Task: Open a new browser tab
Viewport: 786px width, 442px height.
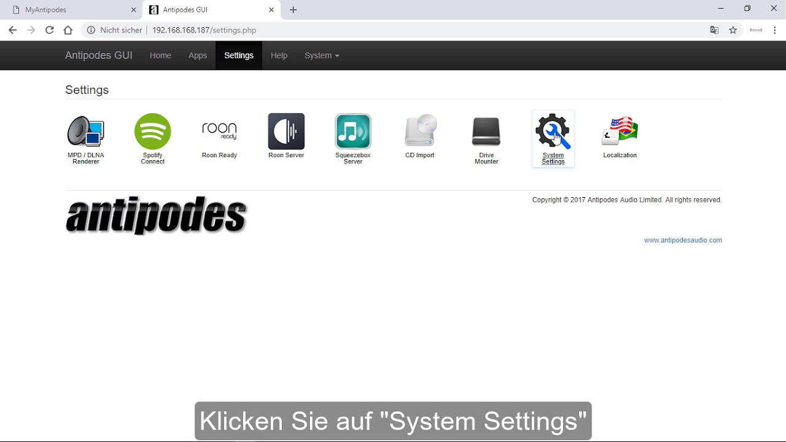Action: (294, 10)
